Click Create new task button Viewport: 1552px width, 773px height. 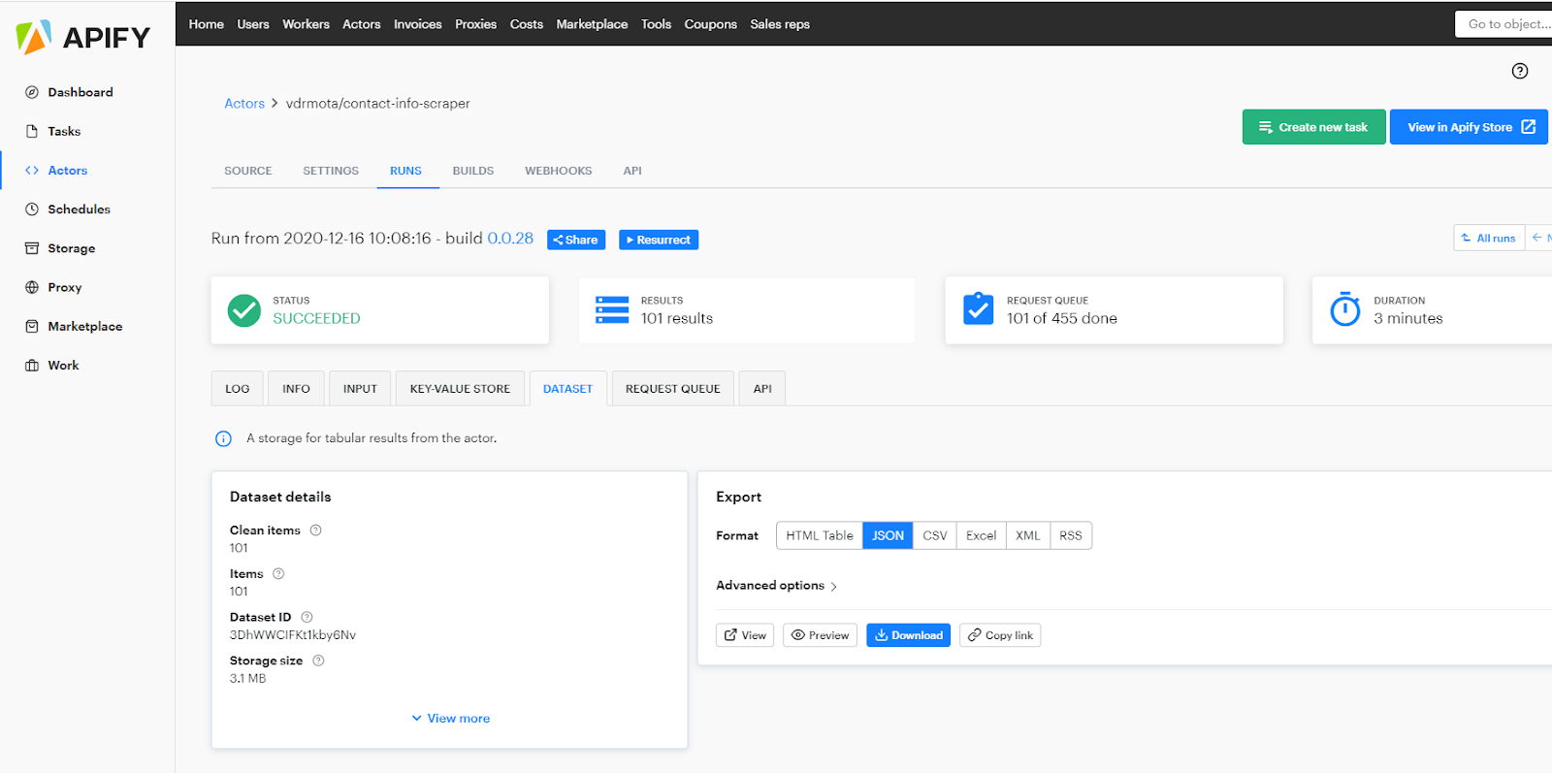[x=1313, y=127]
